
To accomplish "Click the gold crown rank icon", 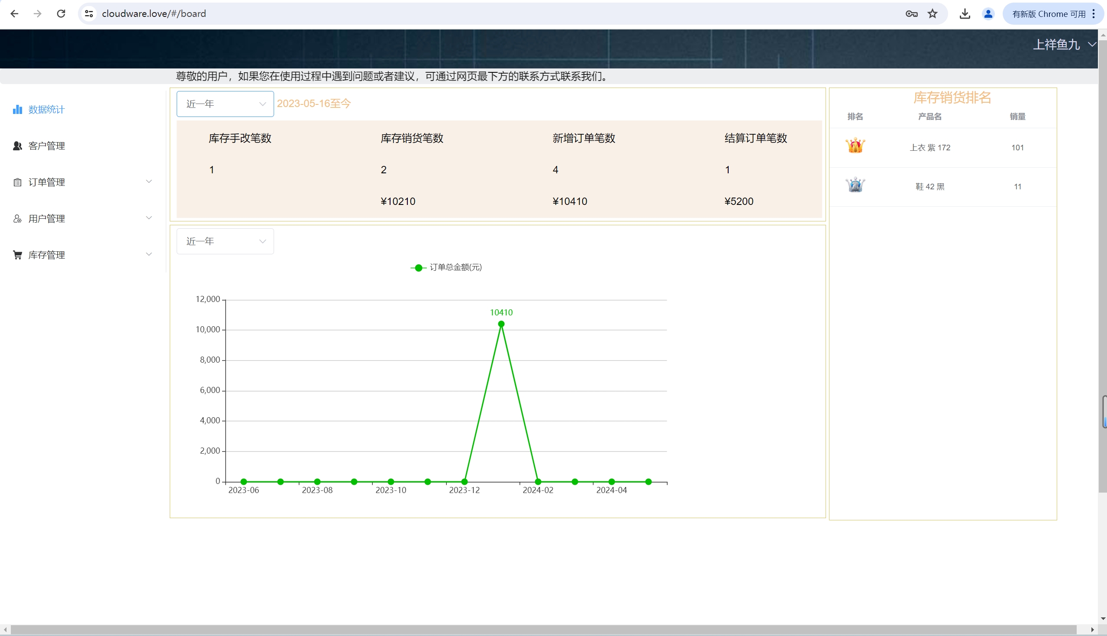I will 855,146.
